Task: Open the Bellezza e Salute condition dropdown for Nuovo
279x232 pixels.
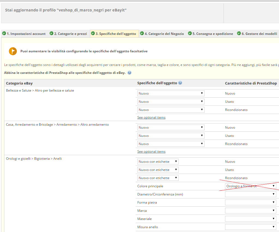Action: coord(171,93)
